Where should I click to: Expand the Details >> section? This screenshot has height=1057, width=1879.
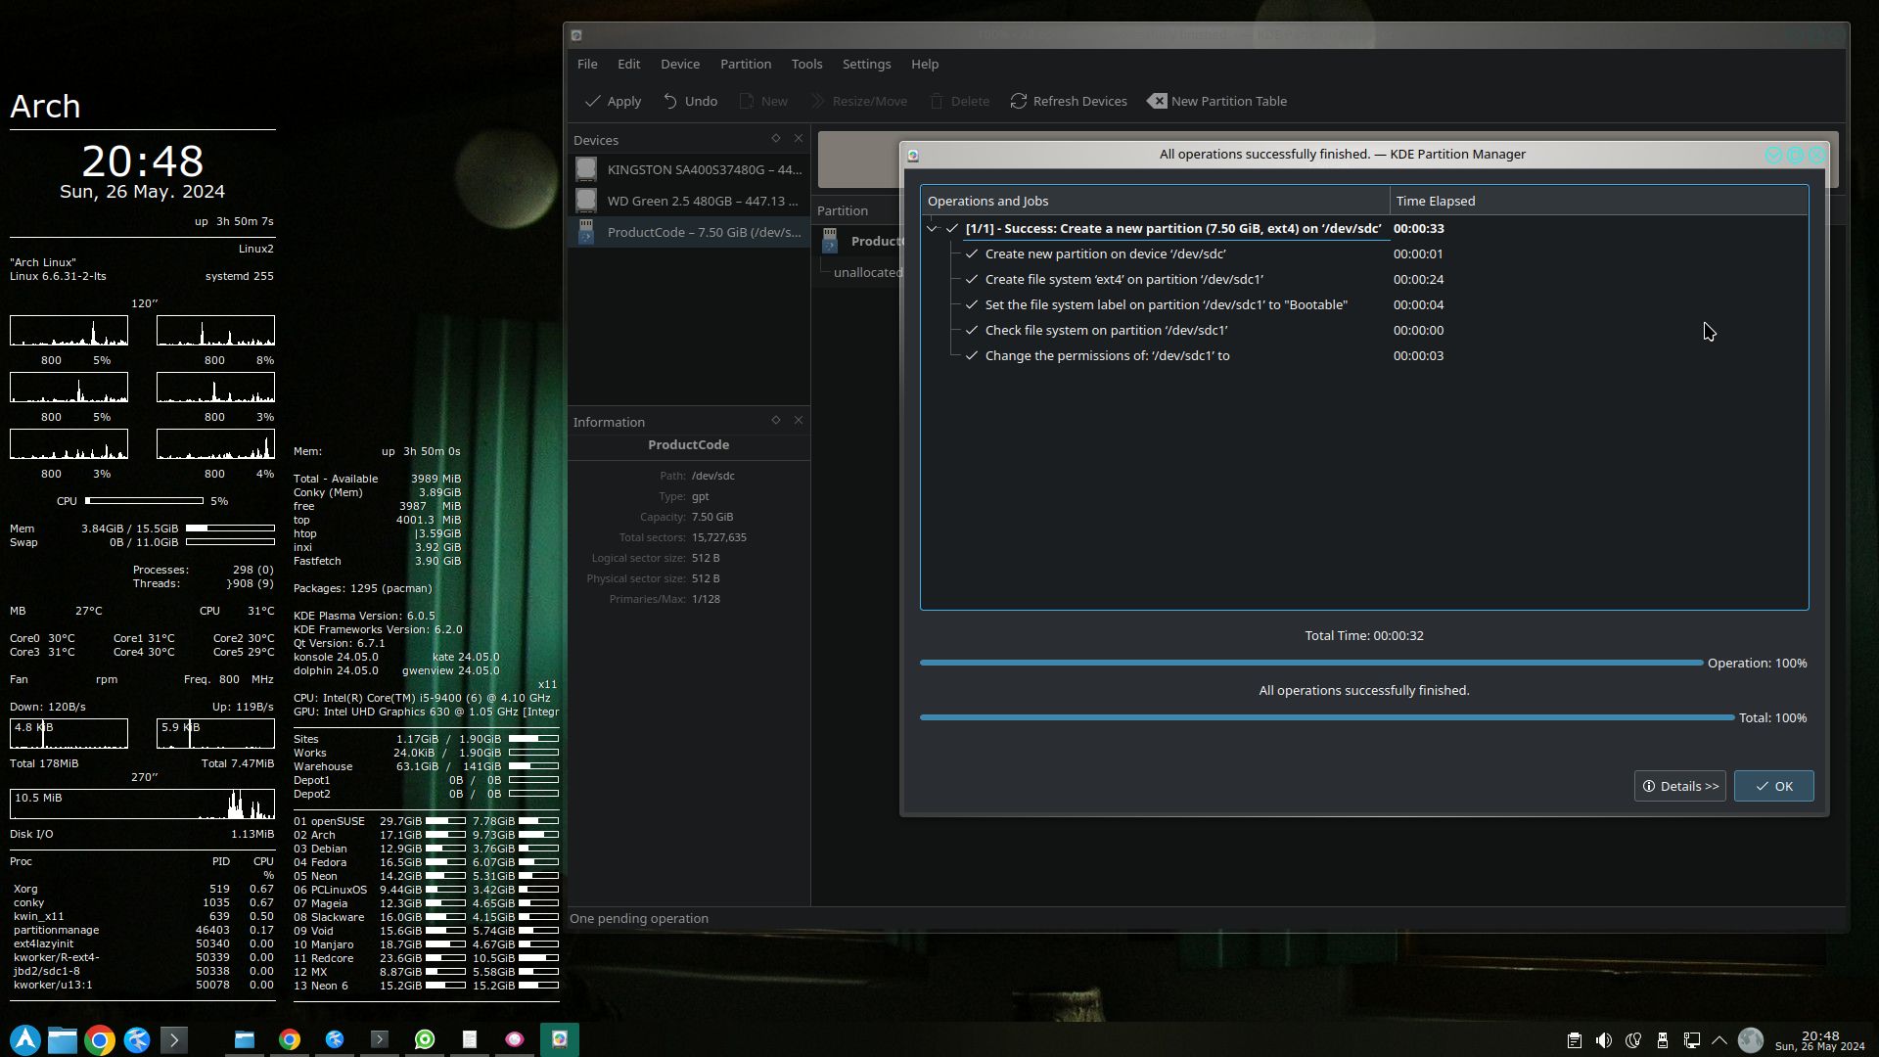pos(1679,786)
